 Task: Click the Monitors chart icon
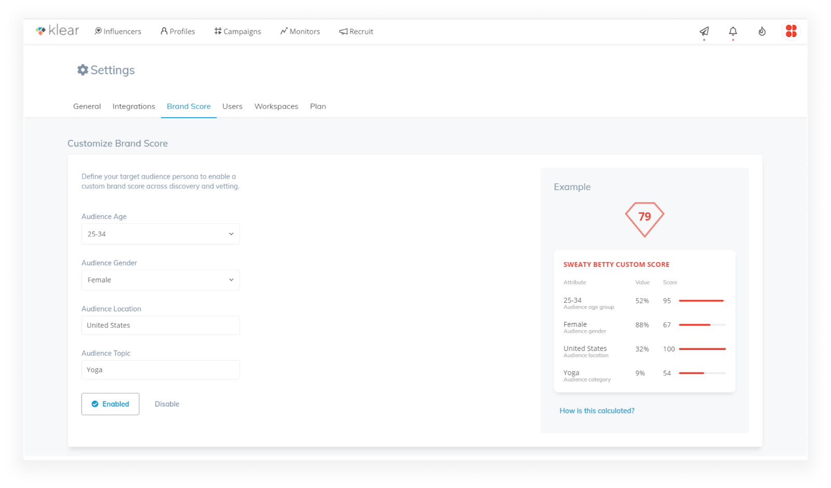click(284, 31)
